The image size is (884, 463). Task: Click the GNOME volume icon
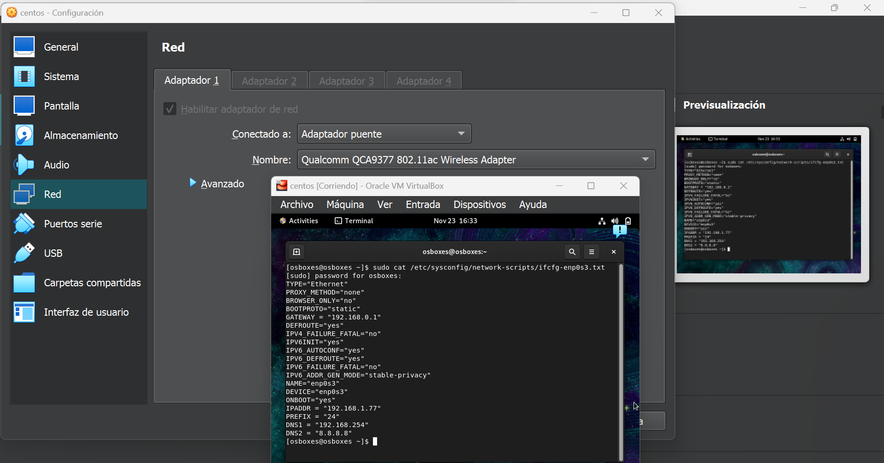click(615, 221)
